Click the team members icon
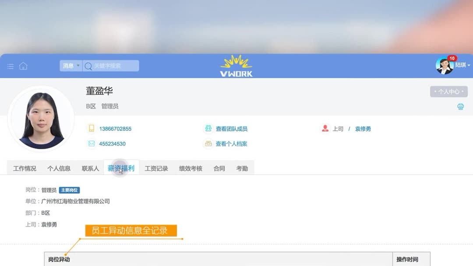Viewport: 473px width, 266px height. (208, 128)
